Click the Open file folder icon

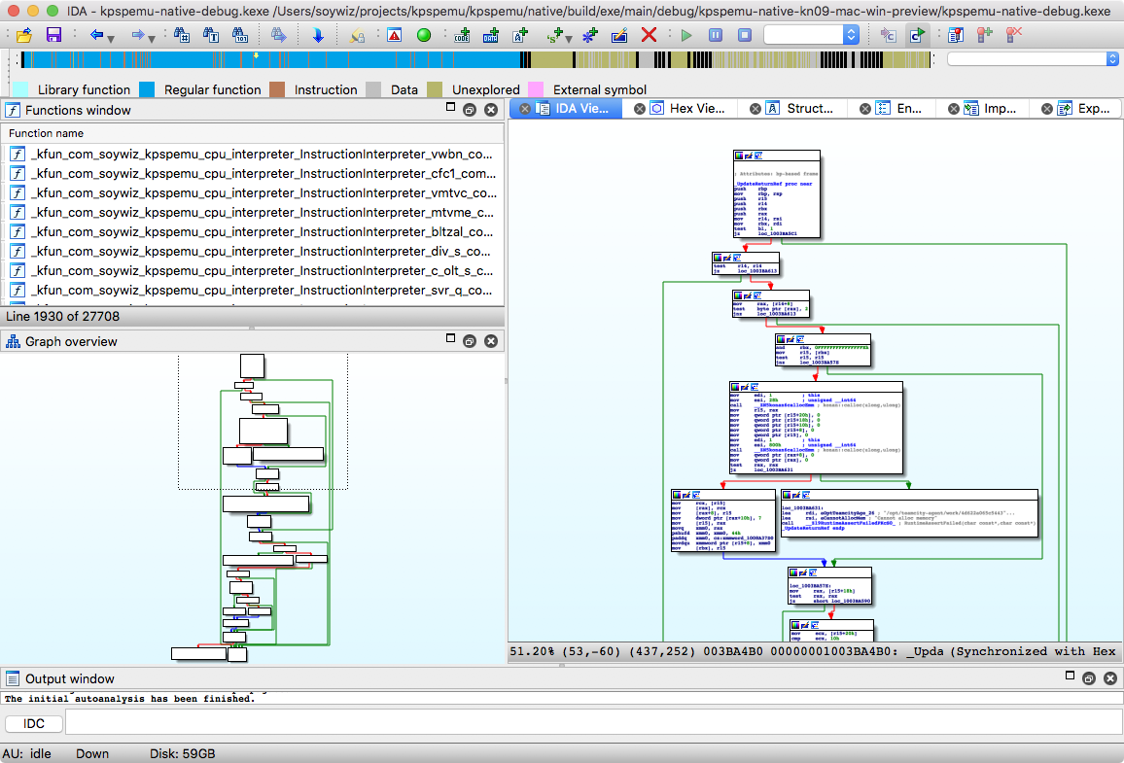point(26,35)
